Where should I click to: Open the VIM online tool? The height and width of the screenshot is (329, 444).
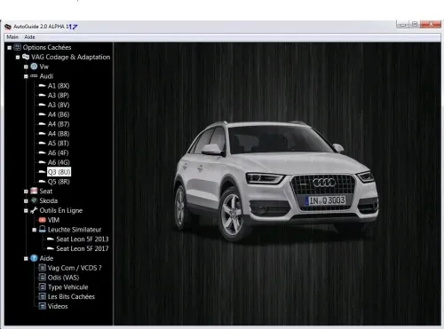(53, 220)
